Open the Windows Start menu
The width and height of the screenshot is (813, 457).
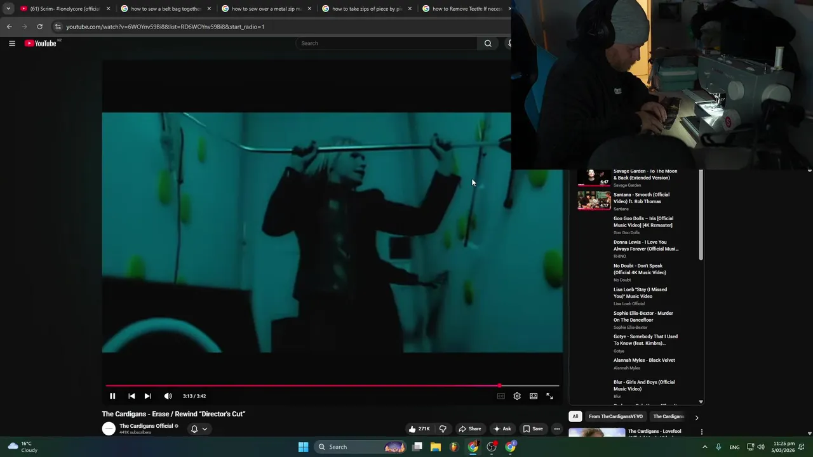tap(304, 447)
